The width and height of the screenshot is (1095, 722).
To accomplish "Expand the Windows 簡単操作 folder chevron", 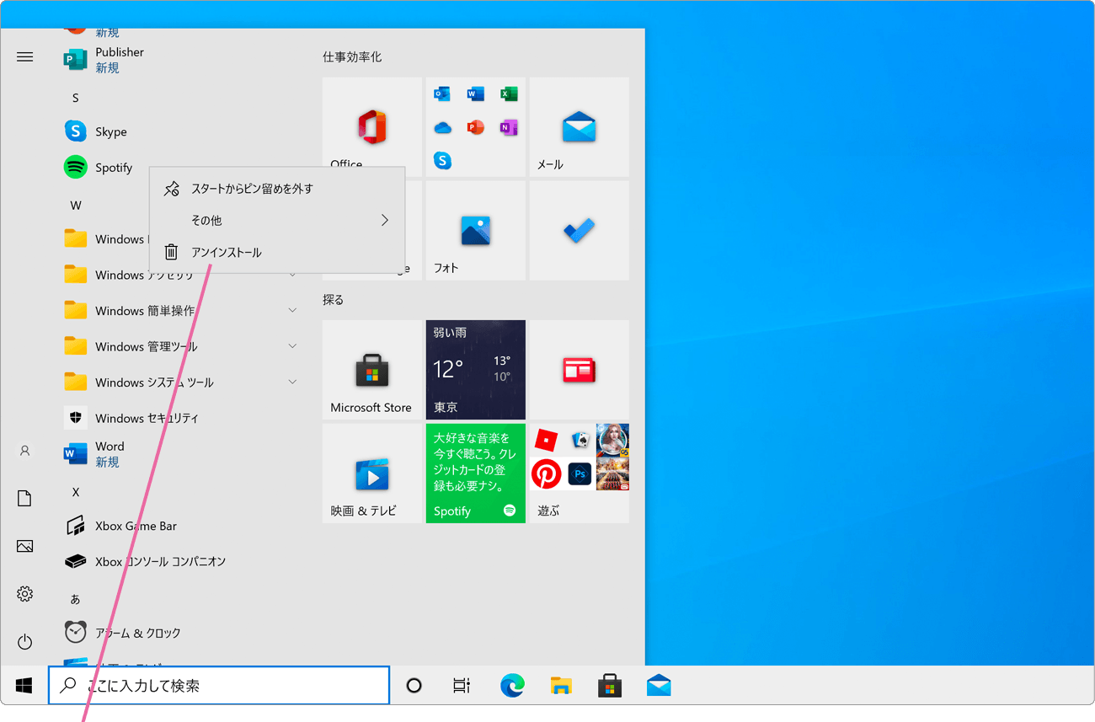I will coord(292,310).
